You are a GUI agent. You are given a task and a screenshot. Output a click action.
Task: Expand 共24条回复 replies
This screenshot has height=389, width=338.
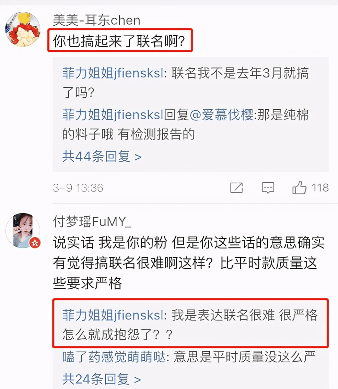pyautogui.click(x=102, y=379)
